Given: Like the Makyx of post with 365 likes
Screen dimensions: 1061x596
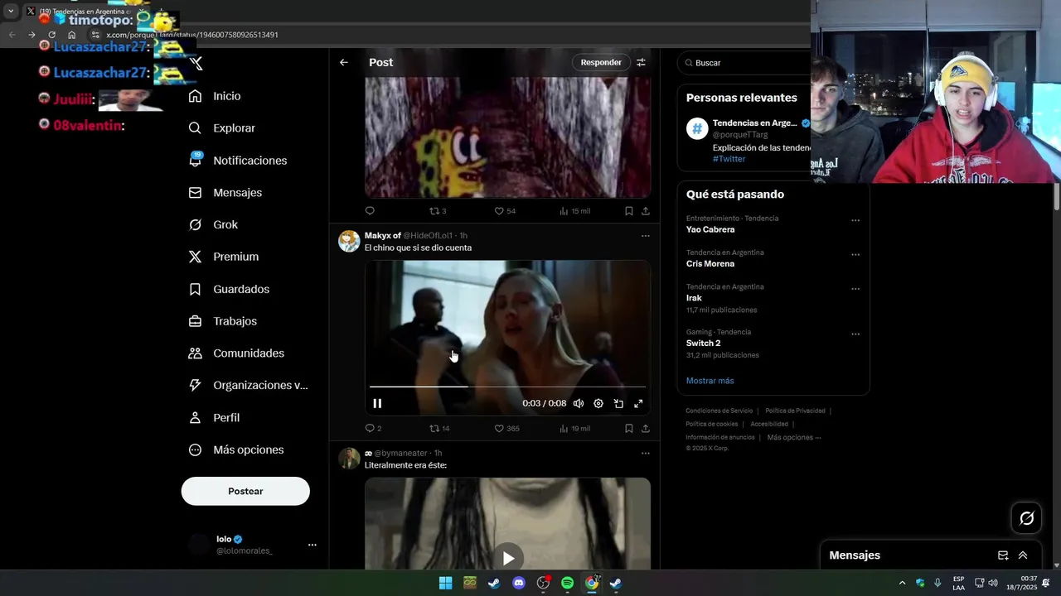Looking at the screenshot, I should tap(506, 428).
